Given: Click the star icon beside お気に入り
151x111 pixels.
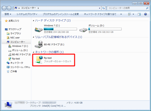Looking at the screenshot, I should pos(6,21).
